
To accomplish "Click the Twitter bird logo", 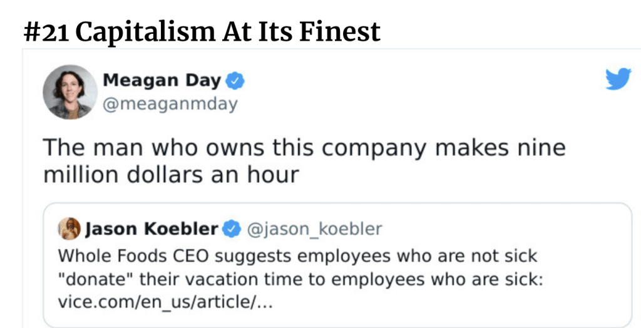I will 618,80.
